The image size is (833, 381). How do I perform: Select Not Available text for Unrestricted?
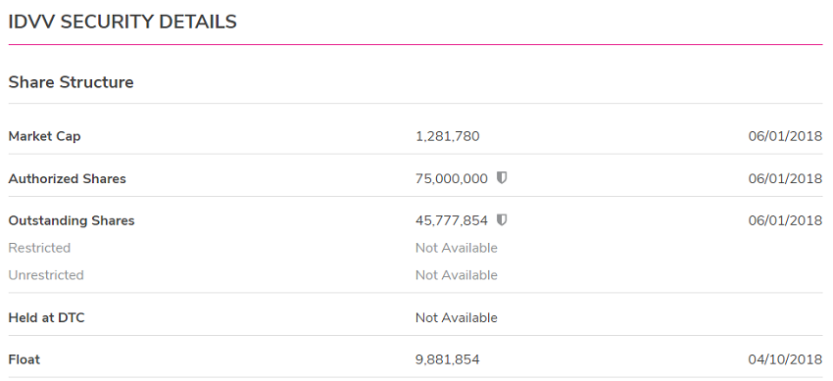tap(457, 275)
